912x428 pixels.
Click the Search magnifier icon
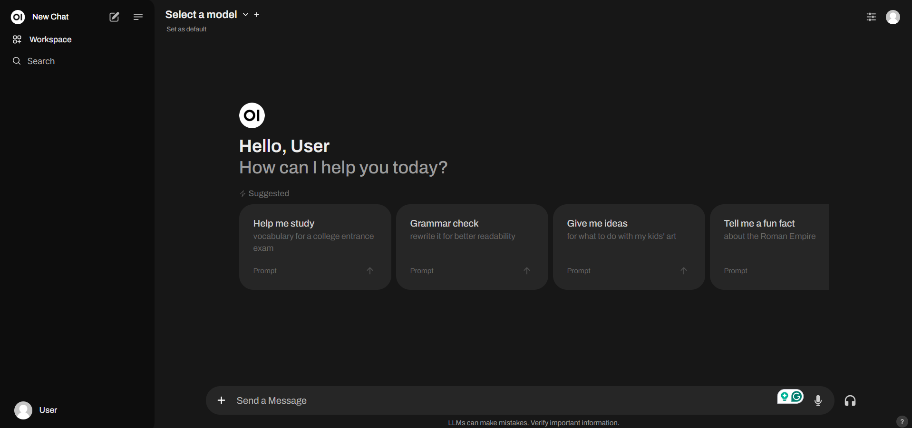click(x=17, y=61)
